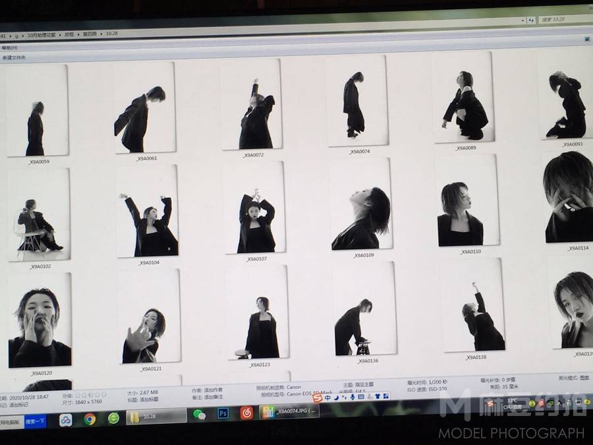This screenshot has height=445, width=593.
Task: Open the 帮助(H) menu
Action: (x=9, y=47)
